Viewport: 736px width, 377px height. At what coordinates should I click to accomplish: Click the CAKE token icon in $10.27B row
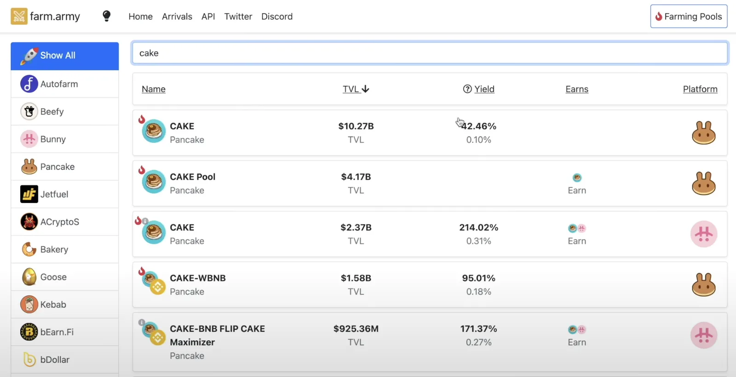154,131
